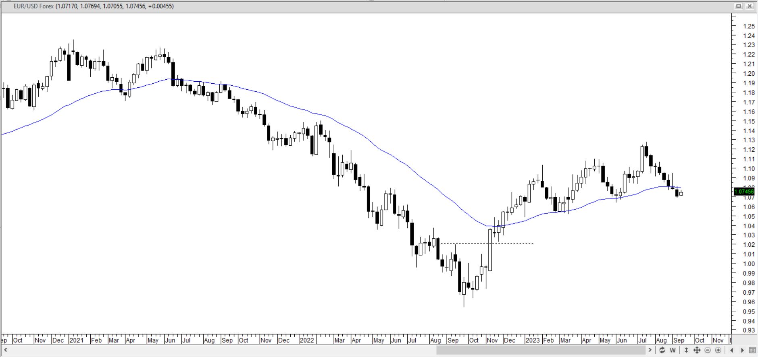The image size is (758, 357).
Task: Click the horizontal scrollbar thumb
Action: (x=540, y=350)
